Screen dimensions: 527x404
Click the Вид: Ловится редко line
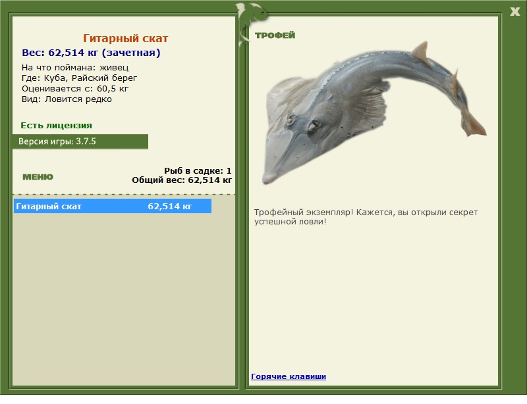(67, 99)
